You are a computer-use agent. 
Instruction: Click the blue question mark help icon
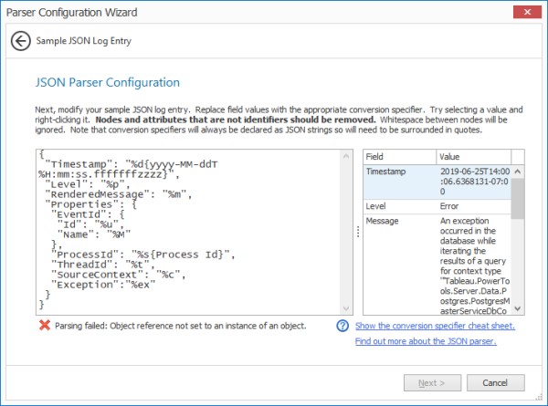coord(342,326)
